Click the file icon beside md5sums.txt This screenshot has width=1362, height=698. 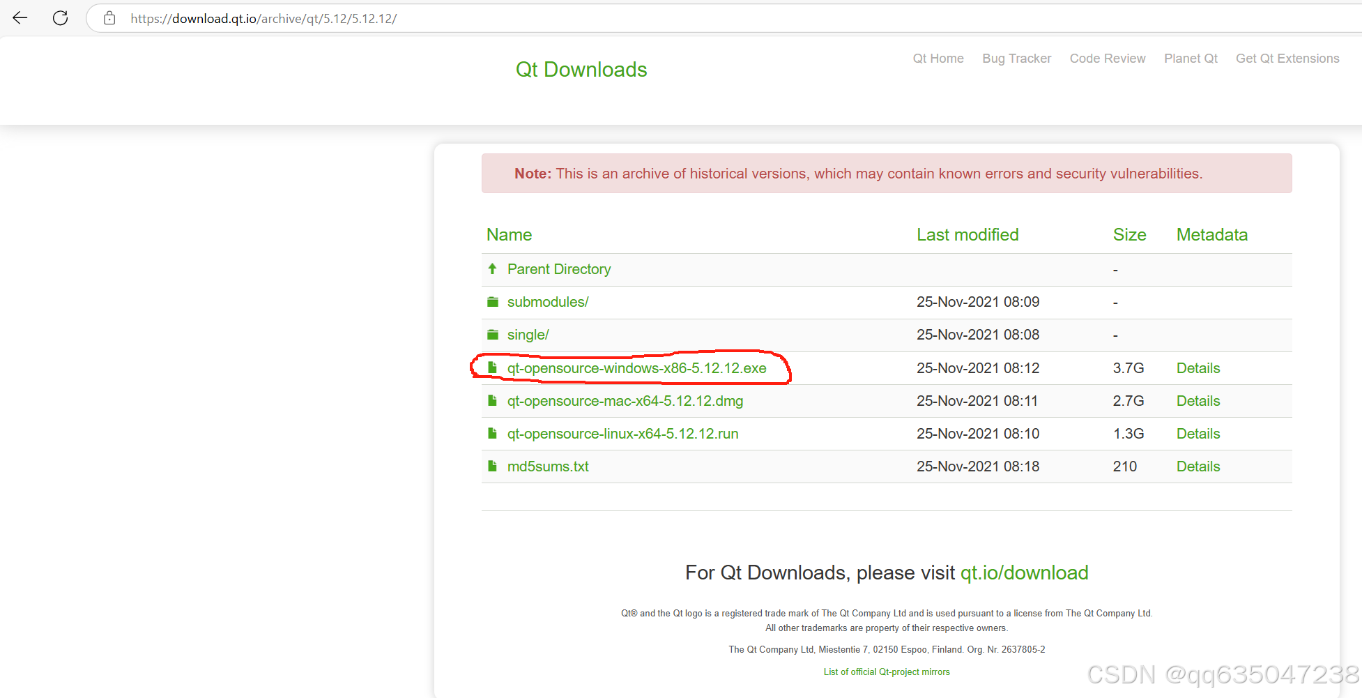coord(492,466)
